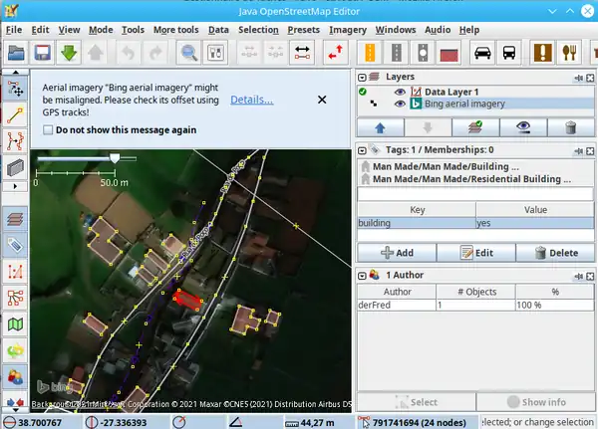The width and height of the screenshot is (598, 429).
Task: Click the restaurant fork and knife preset
Action: (571, 52)
